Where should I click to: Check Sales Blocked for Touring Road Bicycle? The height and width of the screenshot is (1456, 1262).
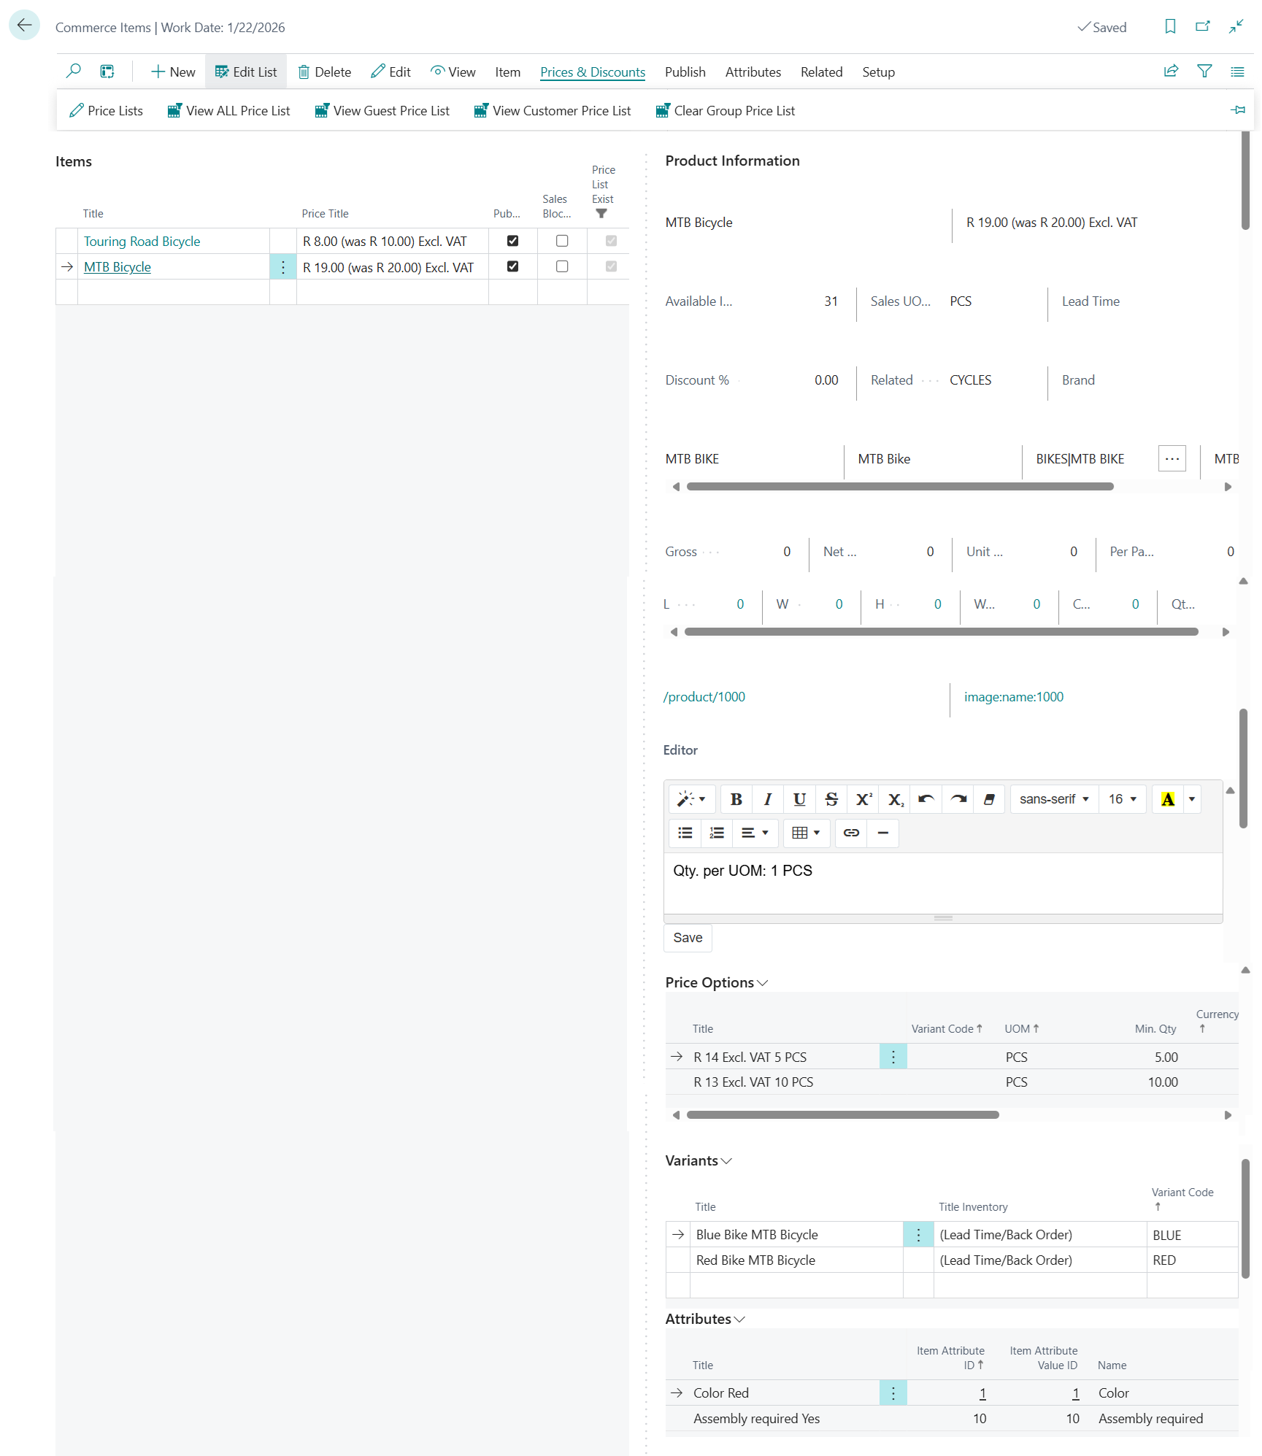[x=561, y=240]
